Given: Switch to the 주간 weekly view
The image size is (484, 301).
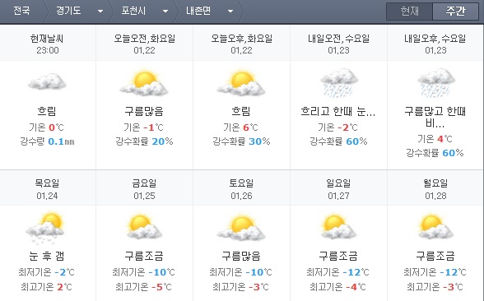Looking at the screenshot, I should (x=456, y=12).
